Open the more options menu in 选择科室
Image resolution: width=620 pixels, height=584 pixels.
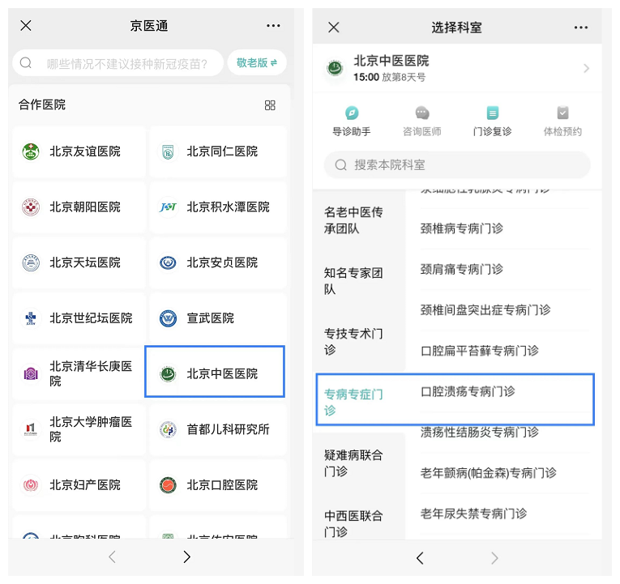click(581, 28)
